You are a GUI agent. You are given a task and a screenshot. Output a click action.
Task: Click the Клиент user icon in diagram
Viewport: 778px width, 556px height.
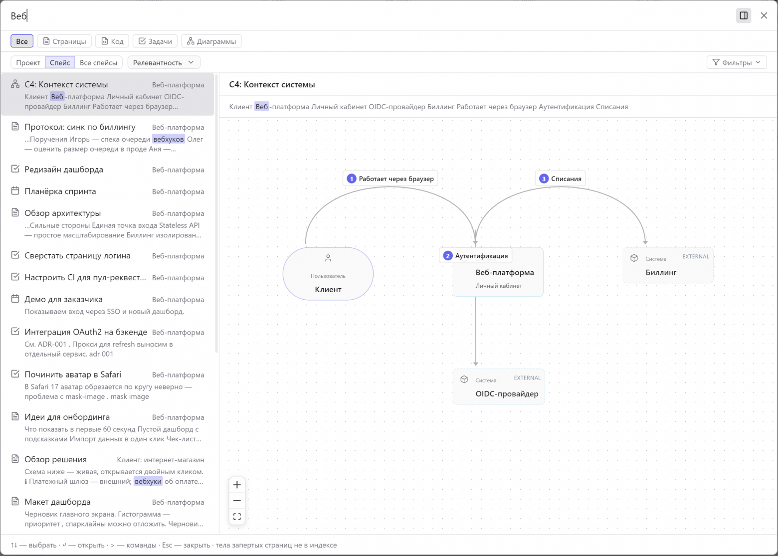(328, 258)
